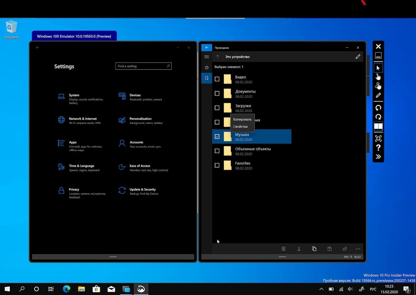Open Microsoft Store from taskbar
The height and width of the screenshot is (295, 416).
[x=96, y=289]
